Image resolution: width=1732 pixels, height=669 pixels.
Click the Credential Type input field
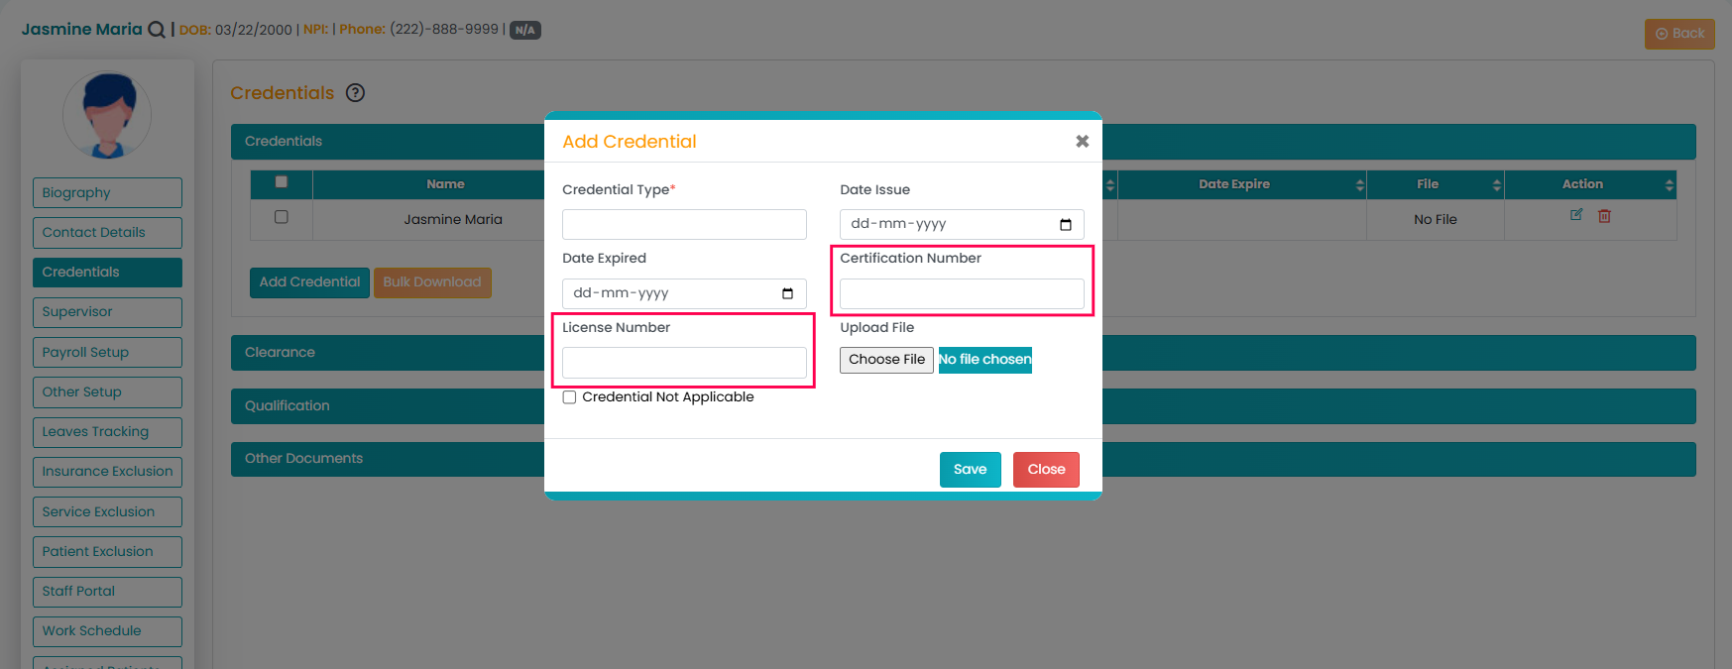pos(684,225)
